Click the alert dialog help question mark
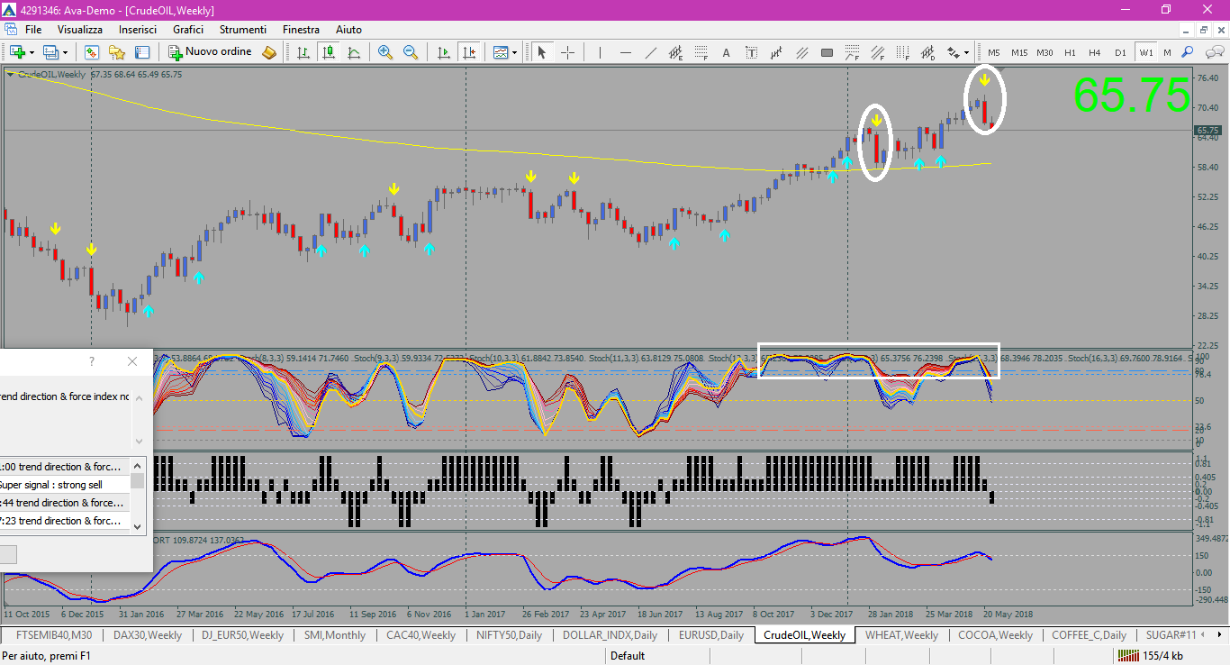Image resolution: width=1230 pixels, height=665 pixels. [x=91, y=361]
